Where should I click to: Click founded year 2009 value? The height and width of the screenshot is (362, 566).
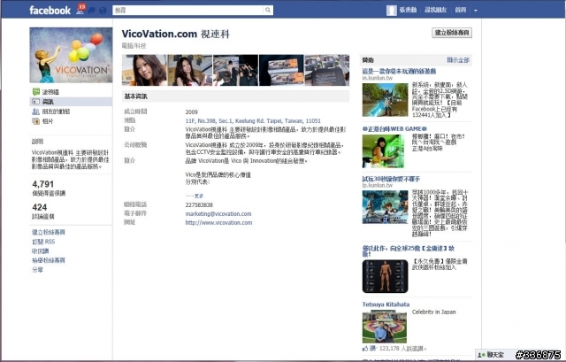tap(191, 112)
